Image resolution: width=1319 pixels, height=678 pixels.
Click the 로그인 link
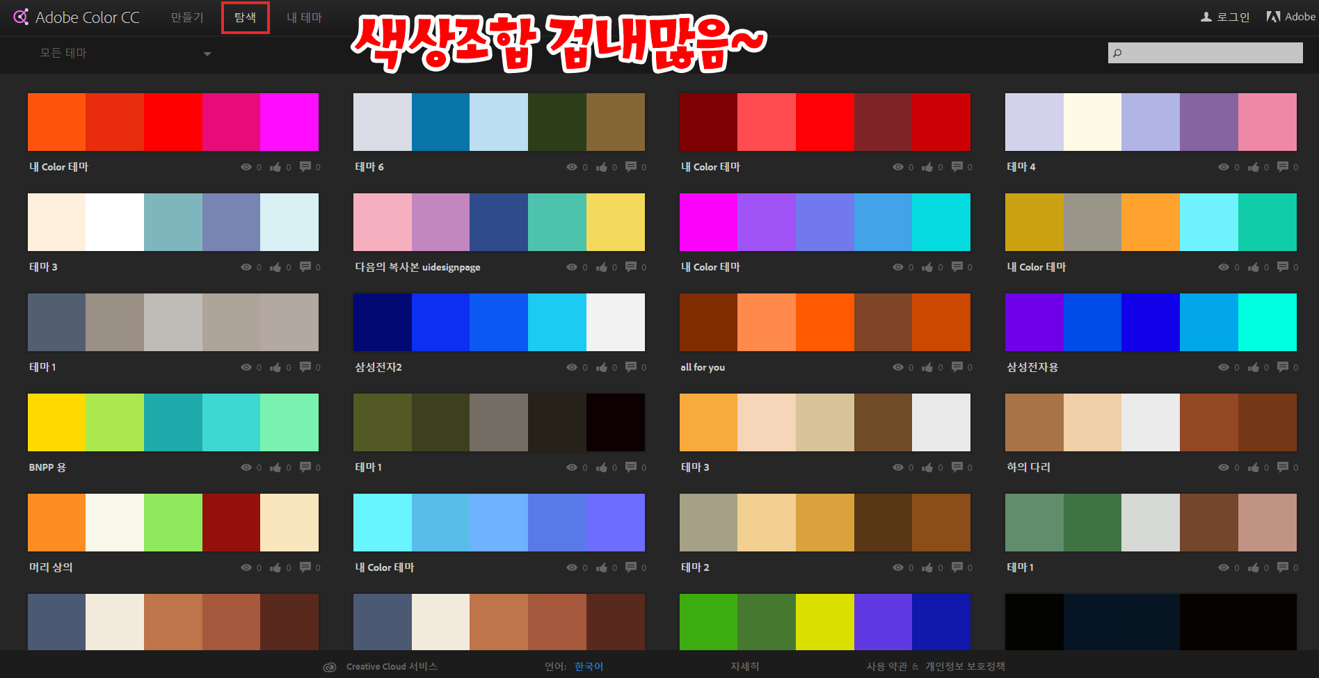[x=1232, y=17]
